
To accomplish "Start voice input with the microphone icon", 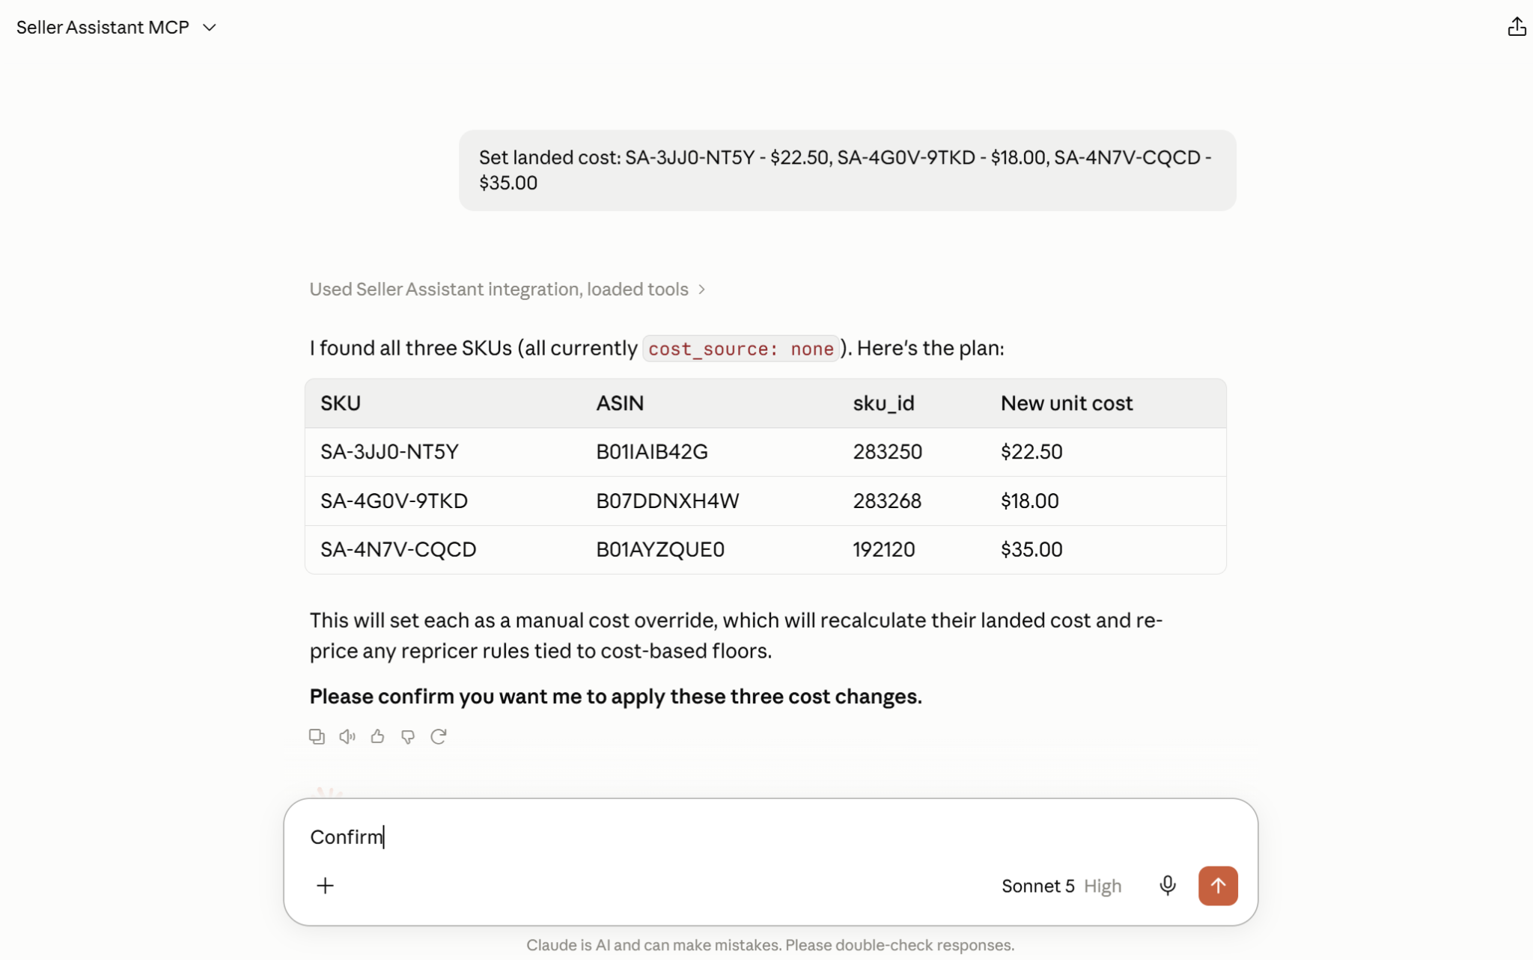I will click(x=1167, y=885).
